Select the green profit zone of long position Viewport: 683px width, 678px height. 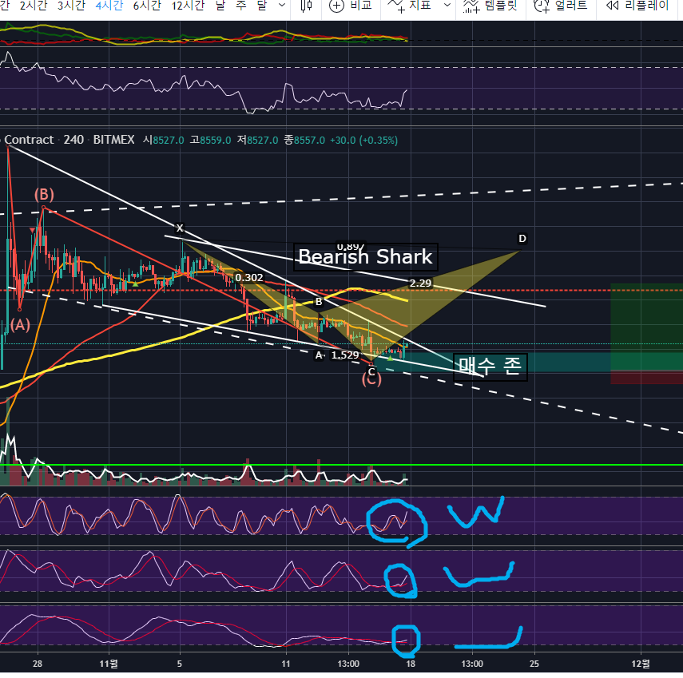pyautogui.click(x=646, y=327)
